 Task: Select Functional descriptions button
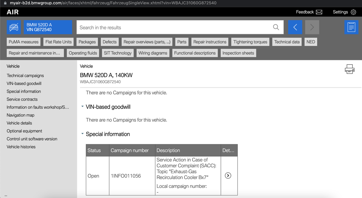coord(195,53)
